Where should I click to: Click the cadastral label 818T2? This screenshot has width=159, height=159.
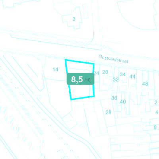click(x=138, y=138)
